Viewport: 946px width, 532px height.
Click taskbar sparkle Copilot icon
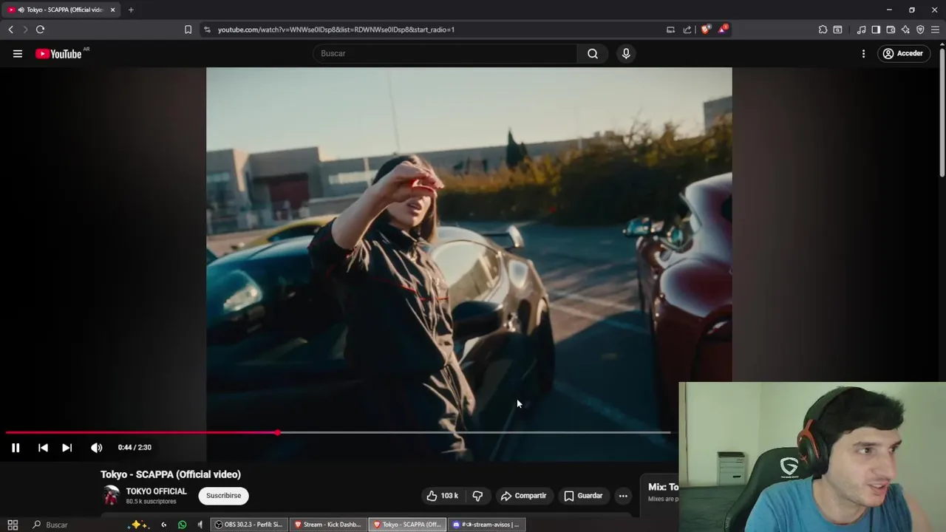pyautogui.click(x=138, y=525)
